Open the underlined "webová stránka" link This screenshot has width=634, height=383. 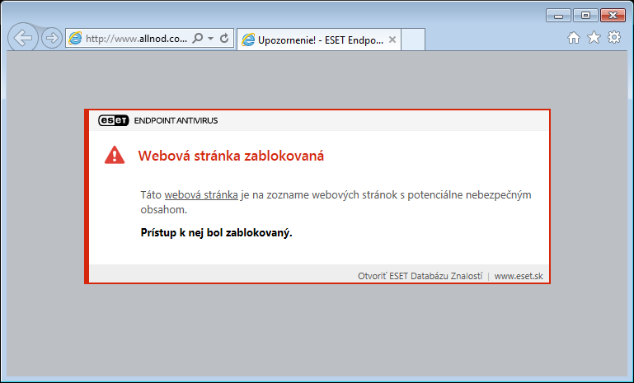click(201, 194)
